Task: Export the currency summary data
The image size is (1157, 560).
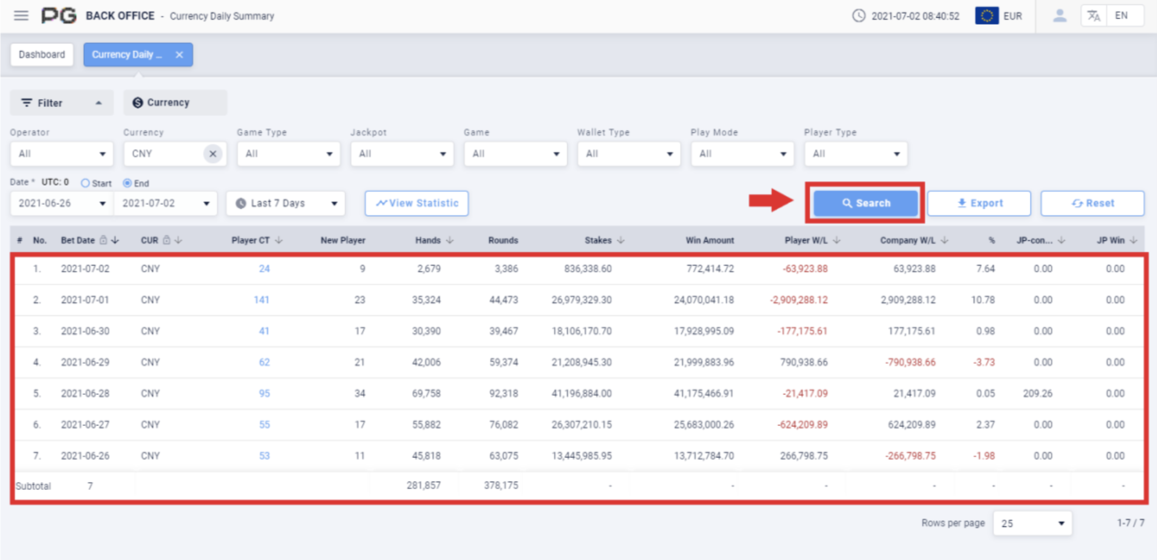Action: point(978,203)
